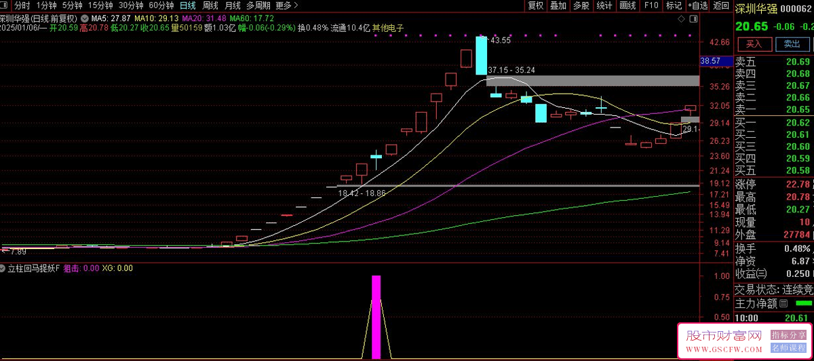Open the 多周期 multi-period view

pyautogui.click(x=258, y=5)
